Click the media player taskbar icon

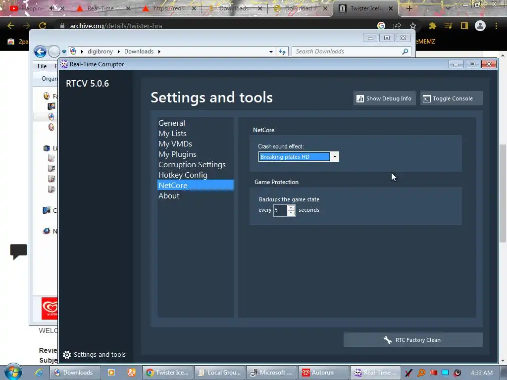[x=111, y=373]
